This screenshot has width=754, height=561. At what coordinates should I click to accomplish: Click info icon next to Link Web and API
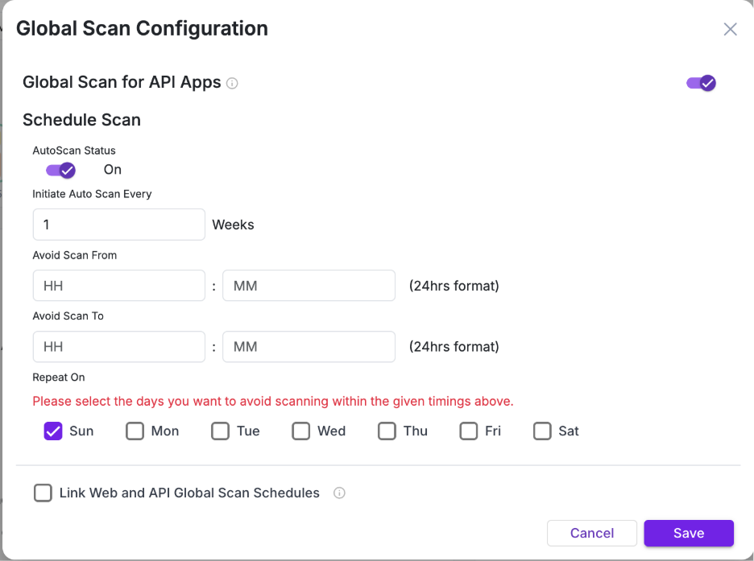click(x=339, y=493)
